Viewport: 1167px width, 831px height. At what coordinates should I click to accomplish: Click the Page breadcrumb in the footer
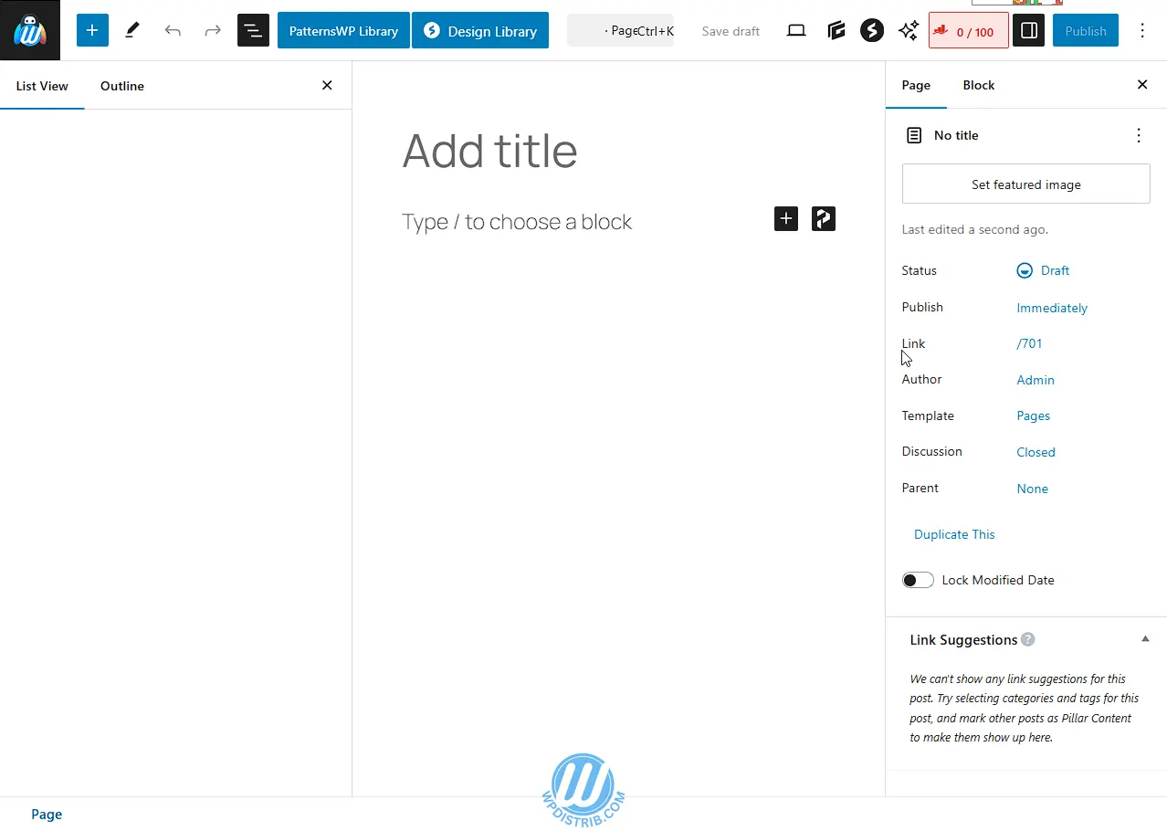coord(47,814)
